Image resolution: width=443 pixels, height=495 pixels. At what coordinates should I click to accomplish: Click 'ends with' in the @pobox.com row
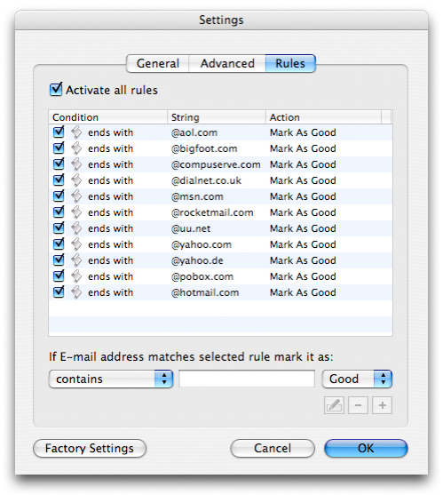110,276
